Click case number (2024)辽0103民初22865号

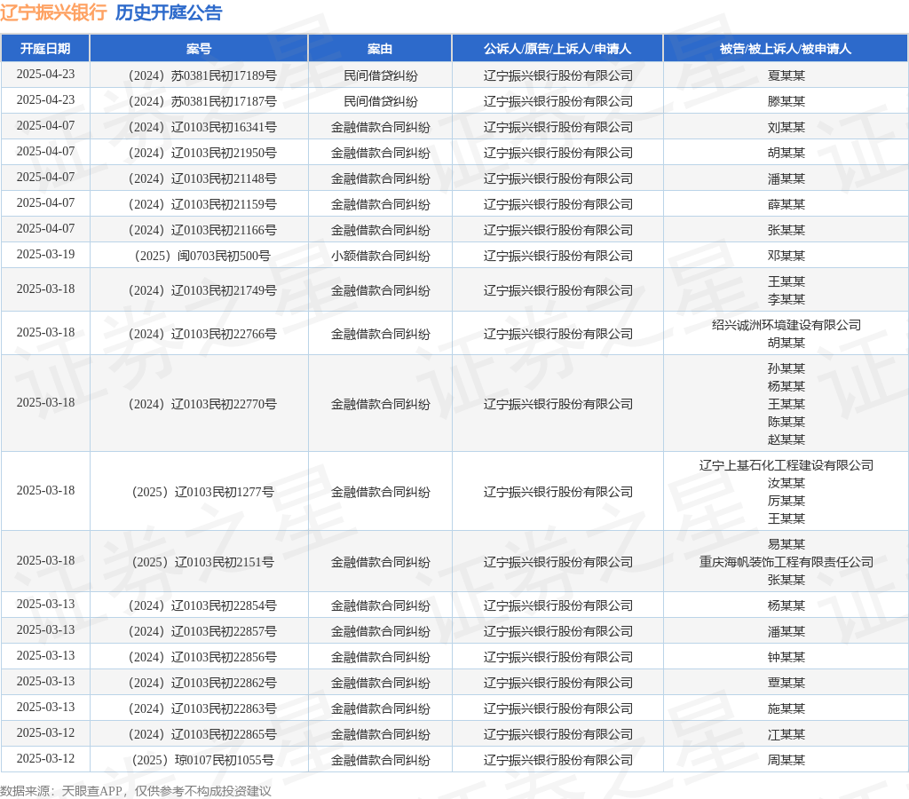click(x=202, y=735)
